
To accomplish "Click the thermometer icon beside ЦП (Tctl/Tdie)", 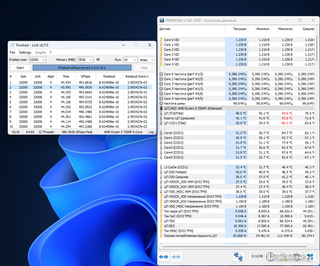I will [x=161, y=113].
